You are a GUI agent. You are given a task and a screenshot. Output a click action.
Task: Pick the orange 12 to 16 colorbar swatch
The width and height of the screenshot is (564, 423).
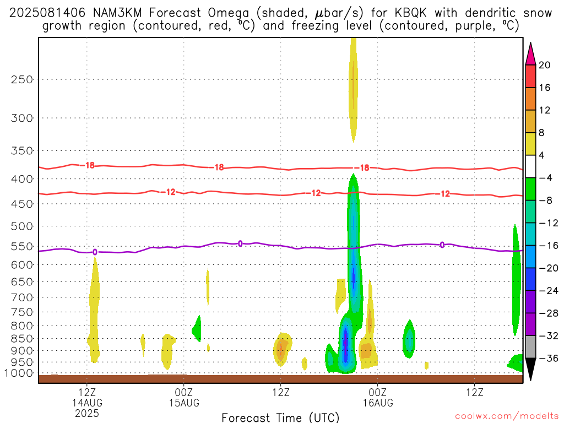(530, 99)
